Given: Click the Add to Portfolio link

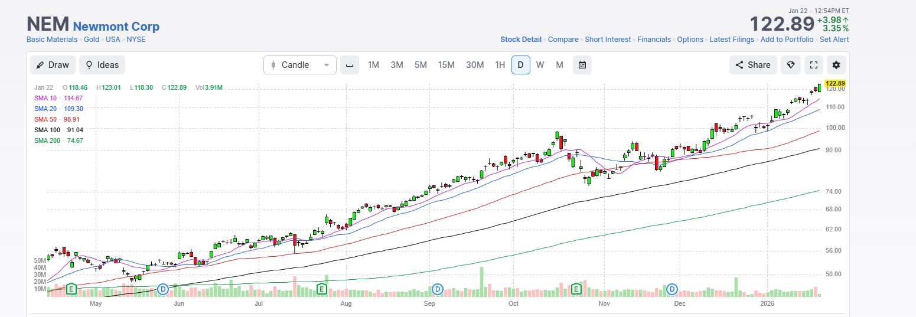Looking at the screenshot, I should (787, 40).
